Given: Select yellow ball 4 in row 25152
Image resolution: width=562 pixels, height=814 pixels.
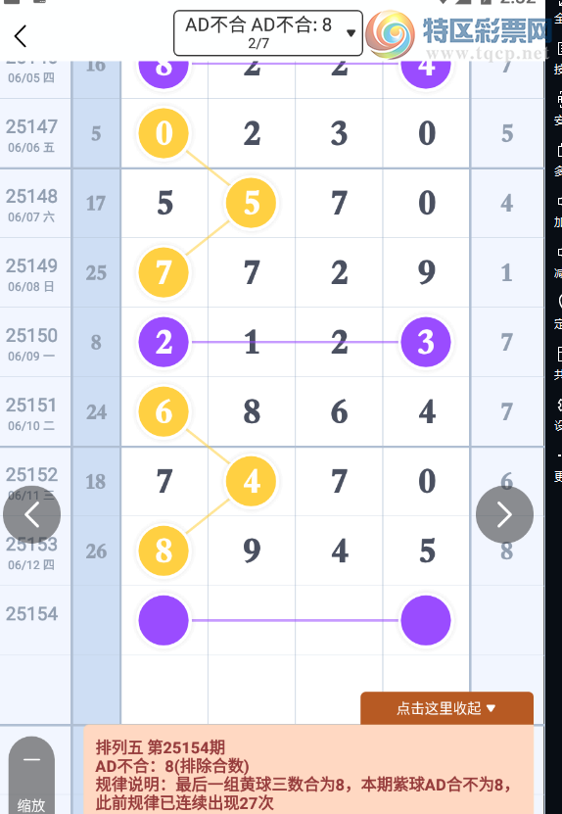Looking at the screenshot, I should pyautogui.click(x=252, y=481).
